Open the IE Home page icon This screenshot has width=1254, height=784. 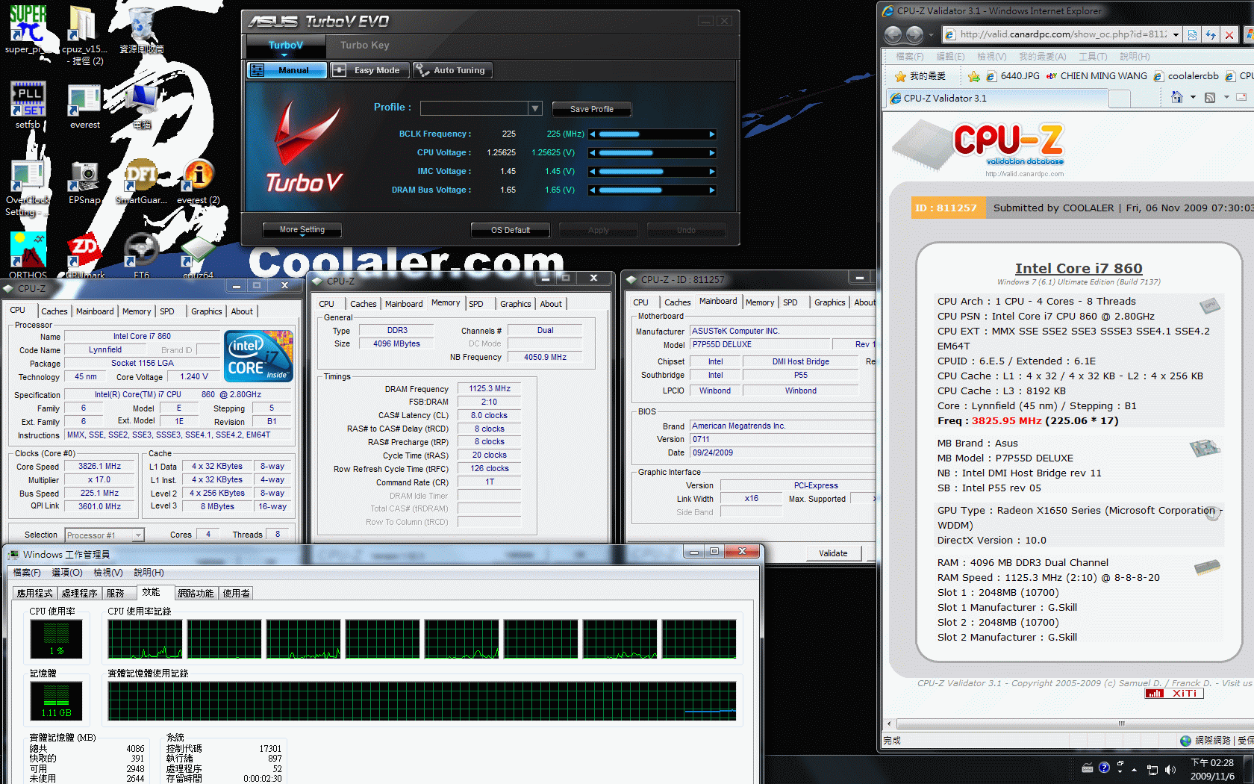pos(1177,98)
